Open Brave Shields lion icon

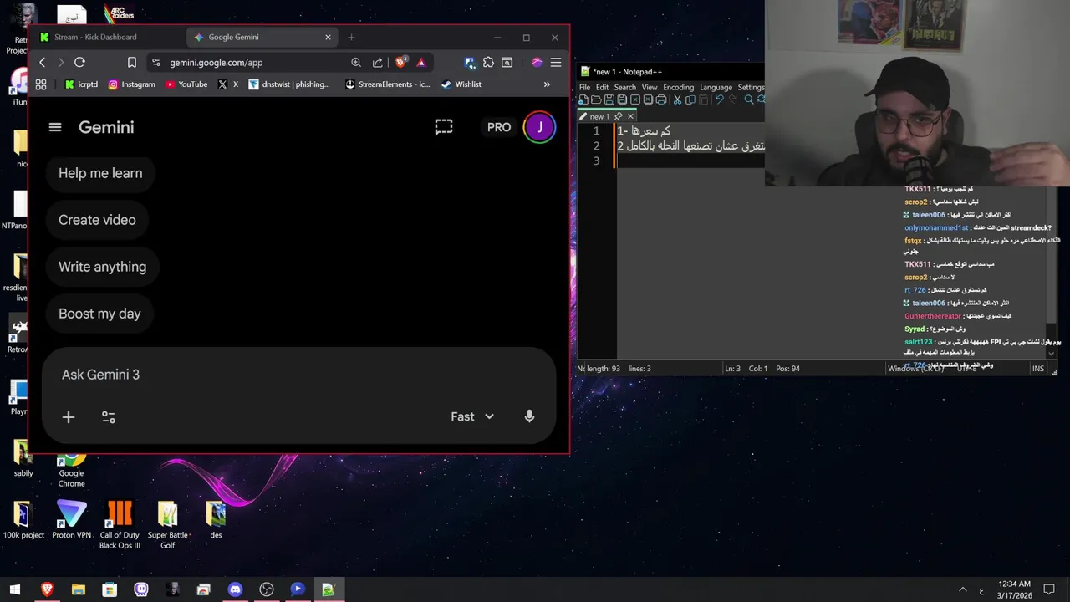point(400,62)
